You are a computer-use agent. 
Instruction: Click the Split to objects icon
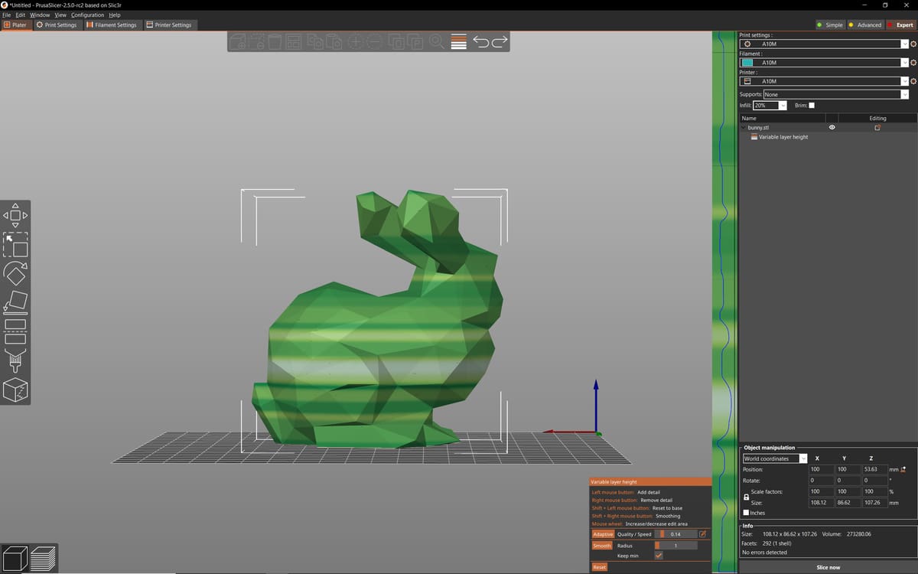tap(396, 41)
